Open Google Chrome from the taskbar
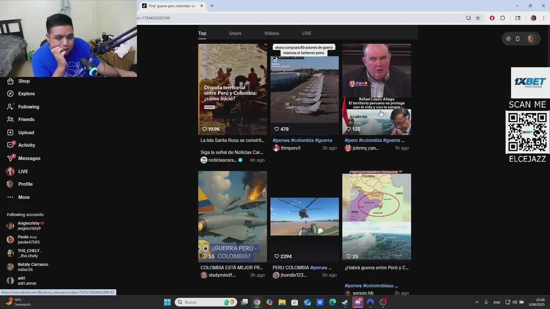The height and width of the screenshot is (309, 550). (257, 302)
